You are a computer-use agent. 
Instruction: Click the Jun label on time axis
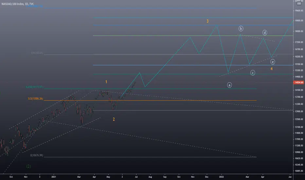click(x=290, y=177)
